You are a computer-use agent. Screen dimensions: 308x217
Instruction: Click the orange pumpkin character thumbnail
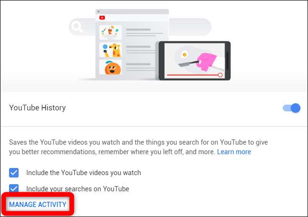click(x=111, y=67)
